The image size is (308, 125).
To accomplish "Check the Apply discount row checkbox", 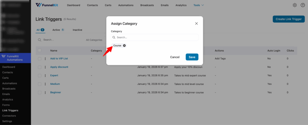I will pos(40,67).
